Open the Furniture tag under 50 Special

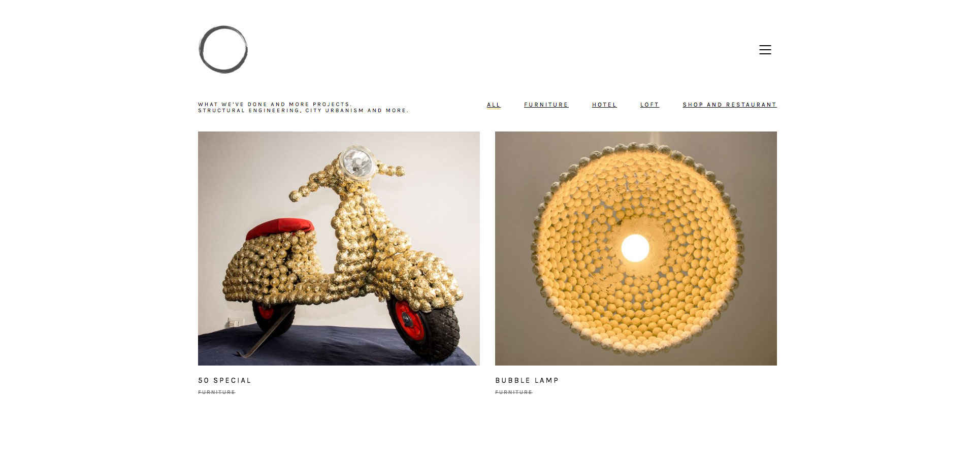click(217, 392)
